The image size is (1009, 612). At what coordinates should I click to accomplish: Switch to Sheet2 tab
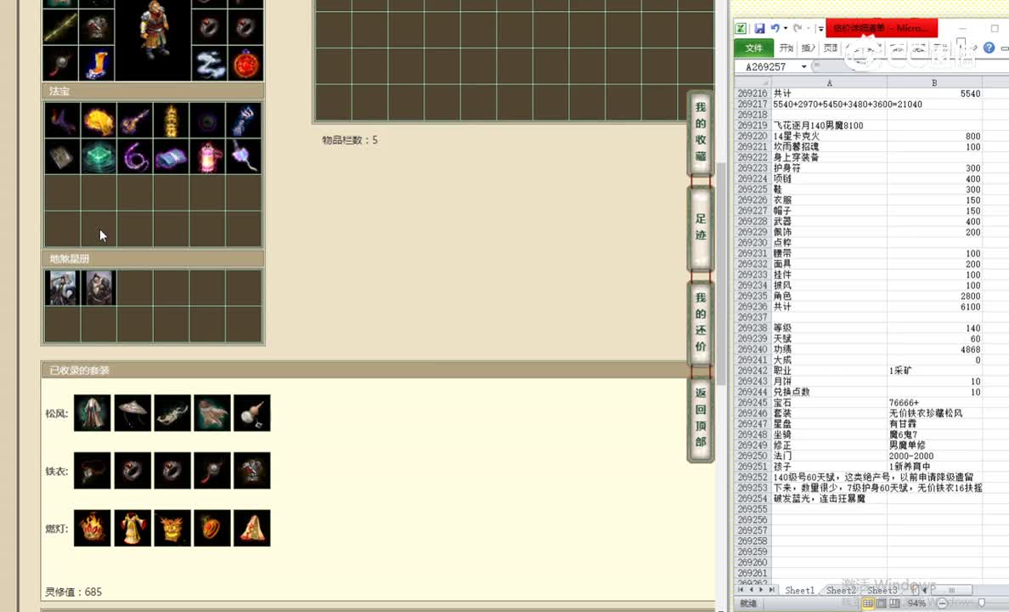[x=840, y=590]
